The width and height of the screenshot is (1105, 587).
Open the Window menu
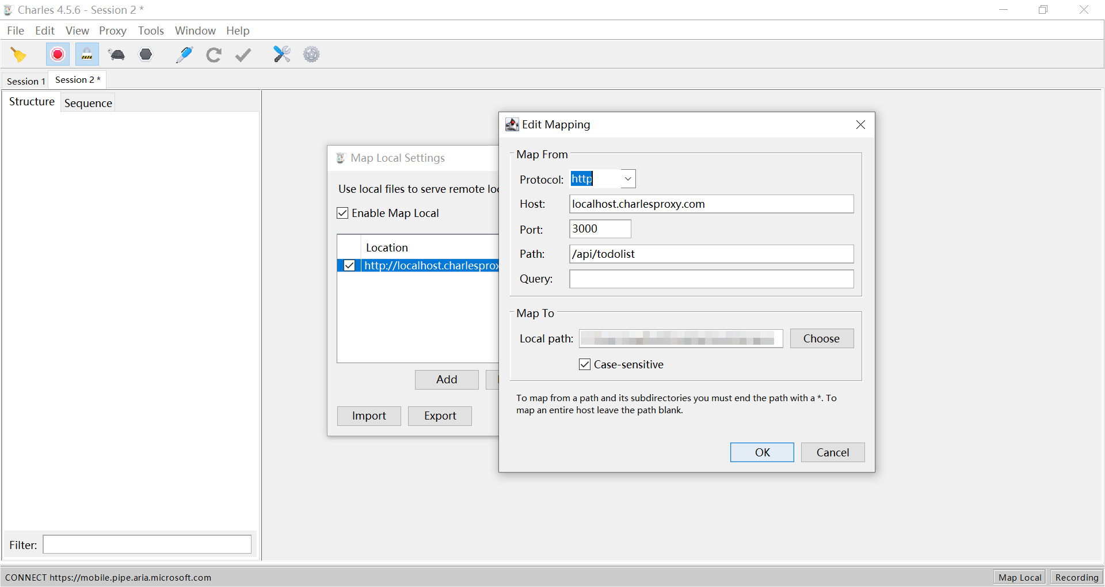[x=195, y=31]
